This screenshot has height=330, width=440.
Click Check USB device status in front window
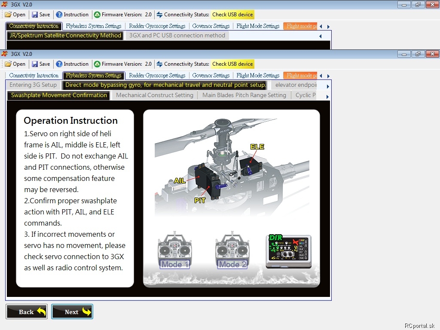coord(232,64)
